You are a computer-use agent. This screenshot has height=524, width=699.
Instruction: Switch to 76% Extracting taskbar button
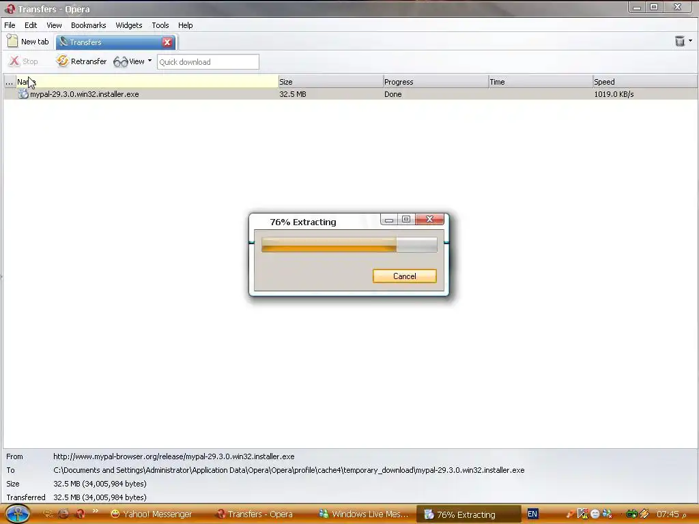(x=468, y=514)
